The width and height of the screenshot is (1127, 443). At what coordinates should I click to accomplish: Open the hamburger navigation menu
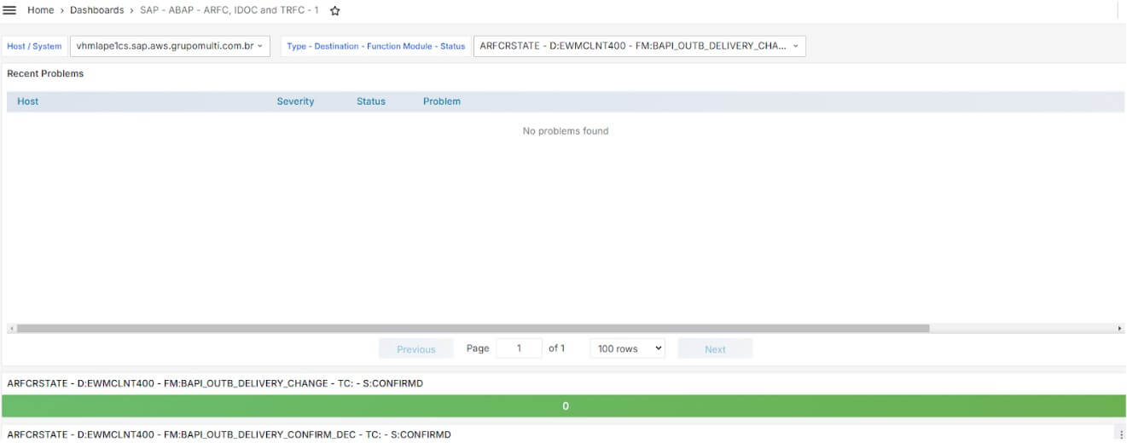(10, 10)
